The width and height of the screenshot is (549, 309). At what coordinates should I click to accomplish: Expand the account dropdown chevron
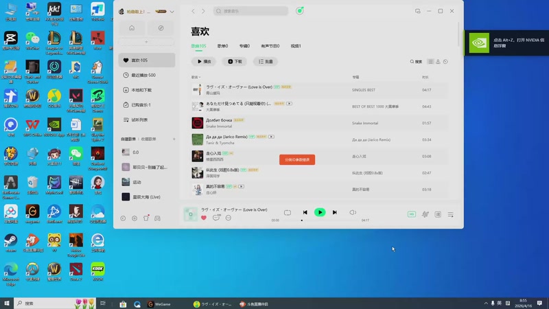click(172, 12)
